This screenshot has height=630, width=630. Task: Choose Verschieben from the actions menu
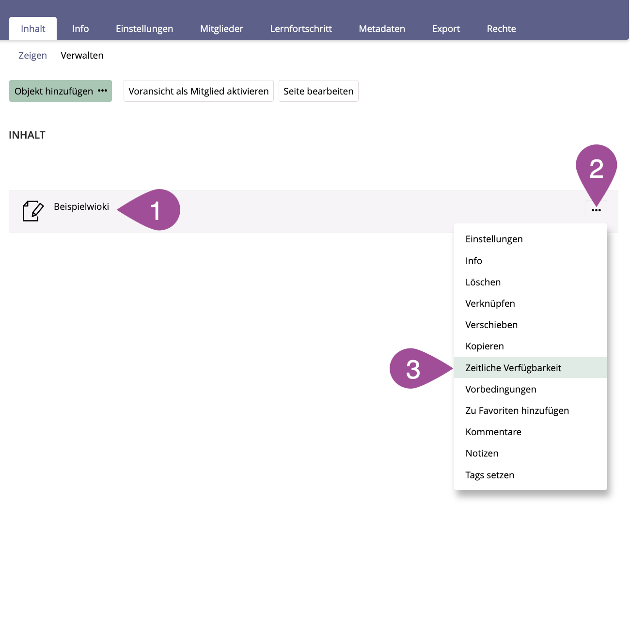pos(491,325)
